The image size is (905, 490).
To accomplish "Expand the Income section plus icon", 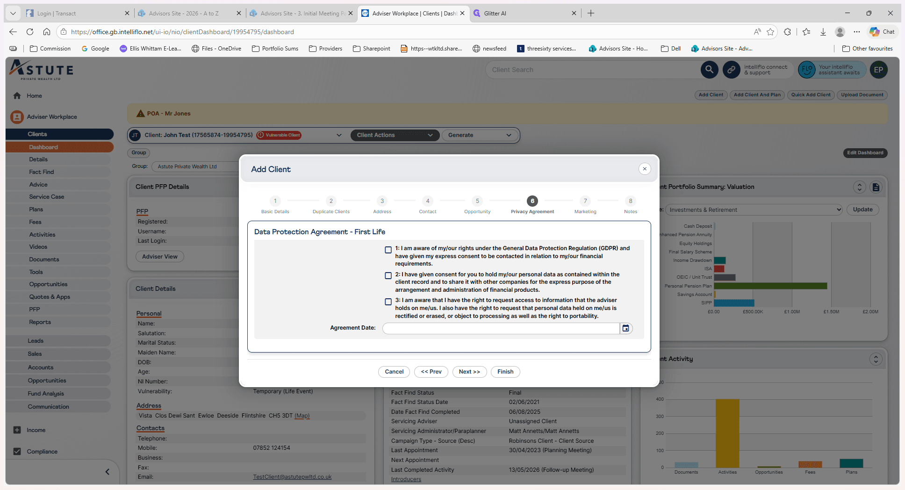I will click(17, 430).
